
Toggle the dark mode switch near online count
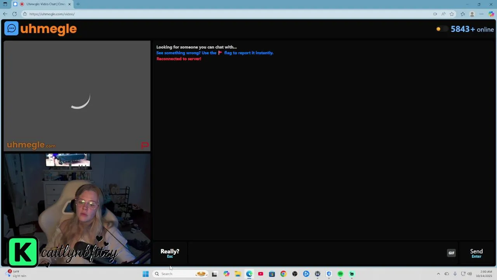click(x=442, y=29)
